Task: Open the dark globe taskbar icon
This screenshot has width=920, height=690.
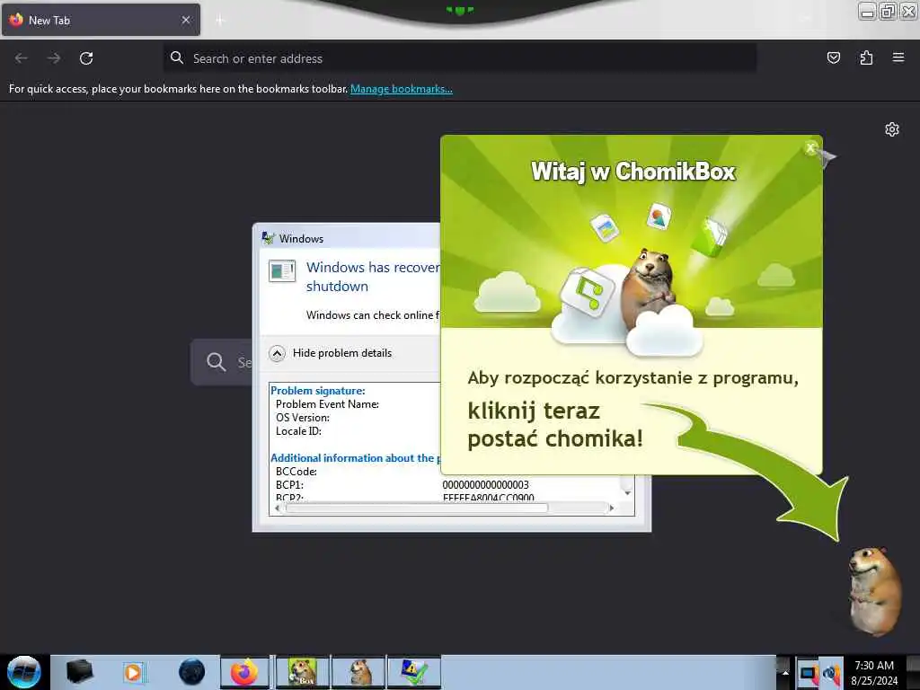Action: click(x=191, y=672)
